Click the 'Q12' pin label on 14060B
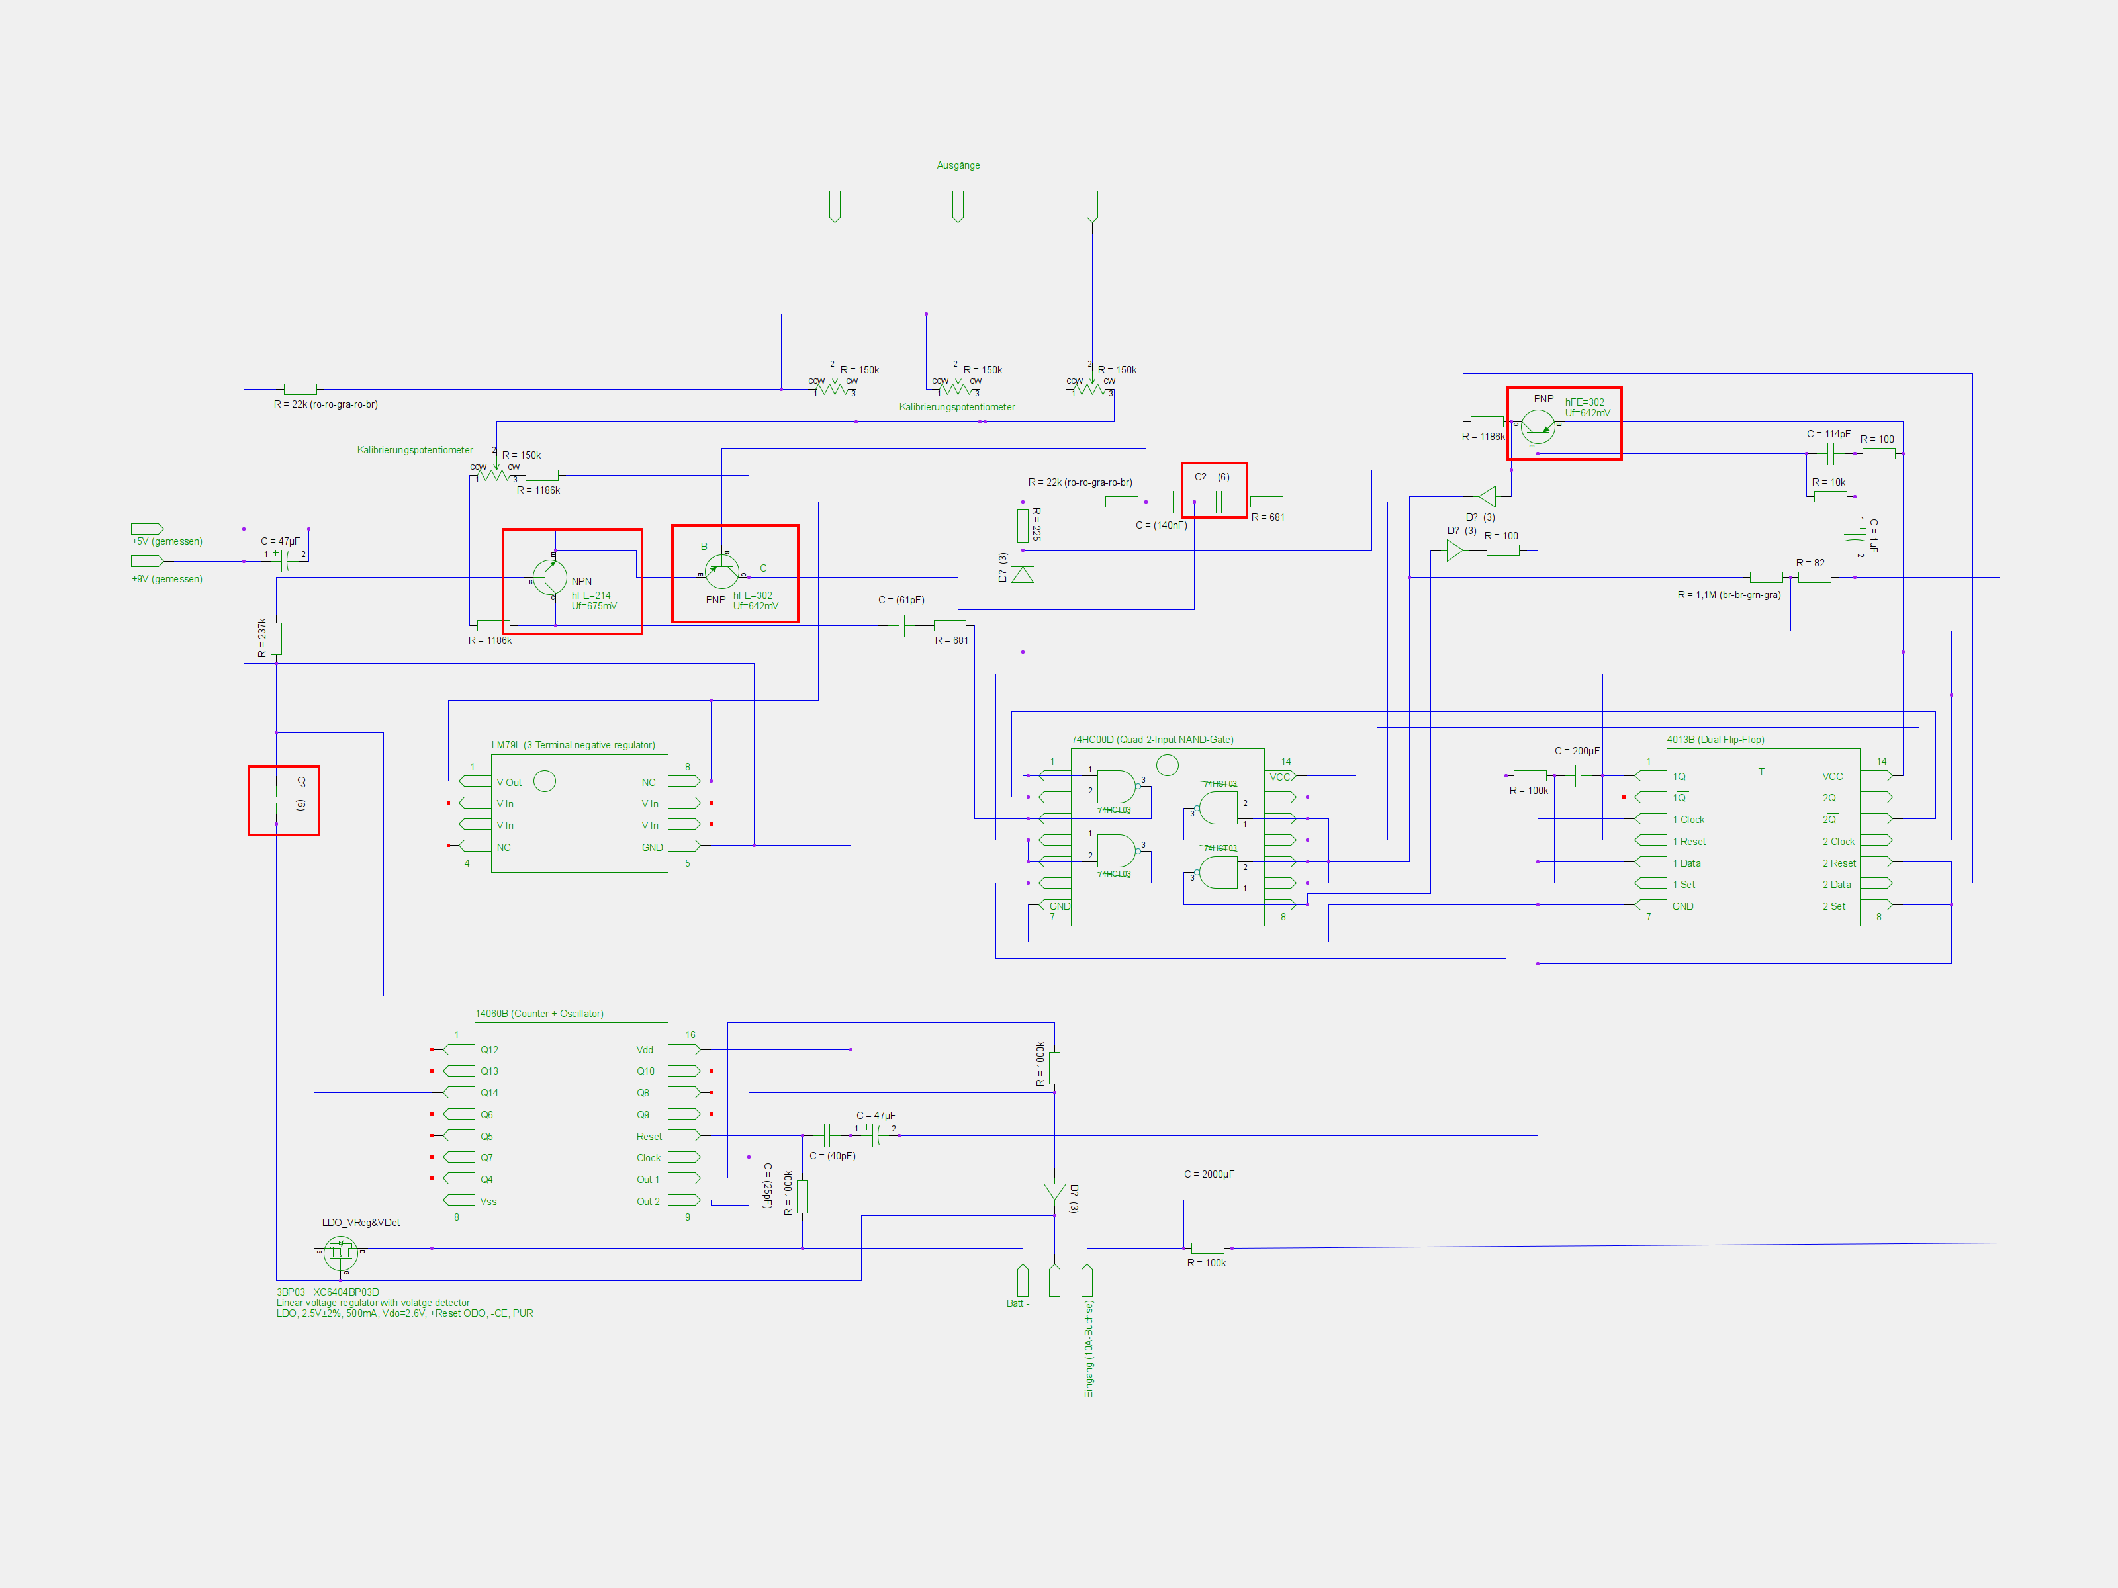The width and height of the screenshot is (2118, 1588). 489,1050
